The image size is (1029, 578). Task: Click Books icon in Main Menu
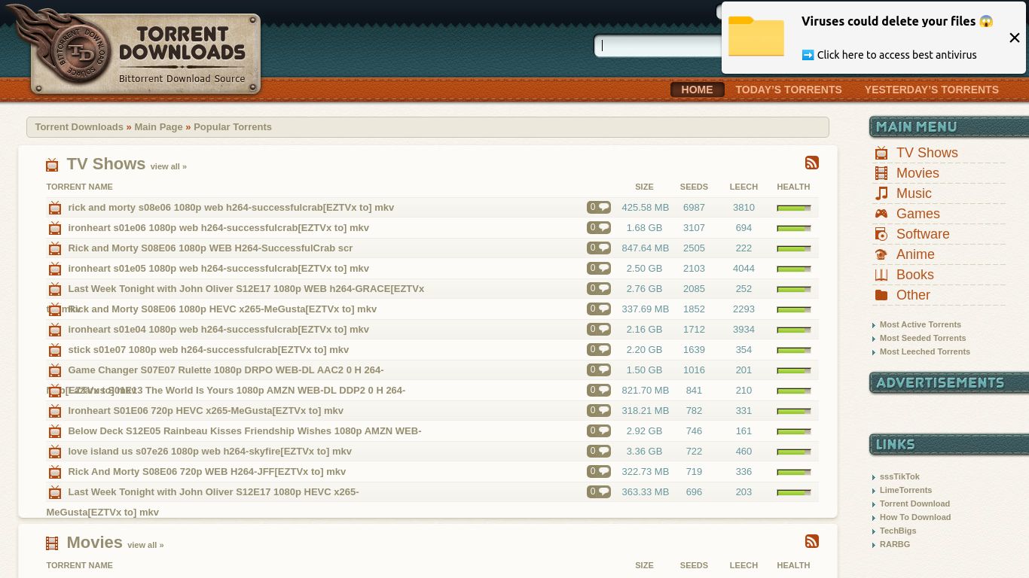pyautogui.click(x=881, y=275)
